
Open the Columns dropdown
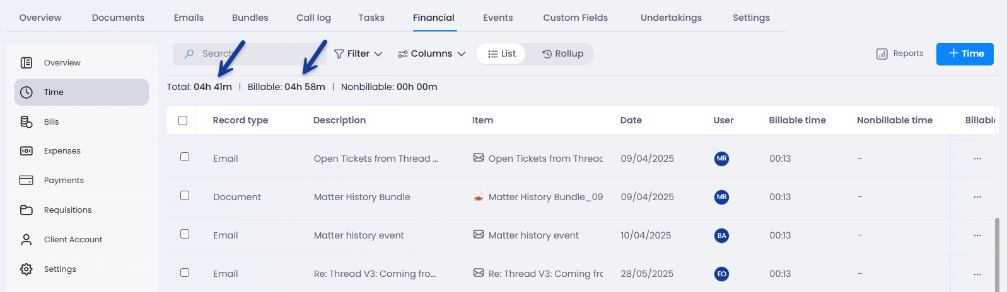coord(432,54)
